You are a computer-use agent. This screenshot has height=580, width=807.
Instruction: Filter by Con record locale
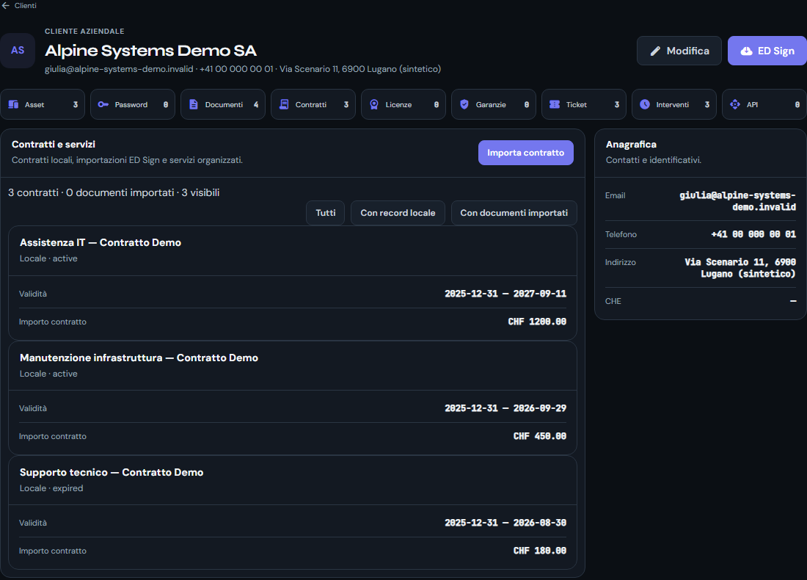[398, 213]
